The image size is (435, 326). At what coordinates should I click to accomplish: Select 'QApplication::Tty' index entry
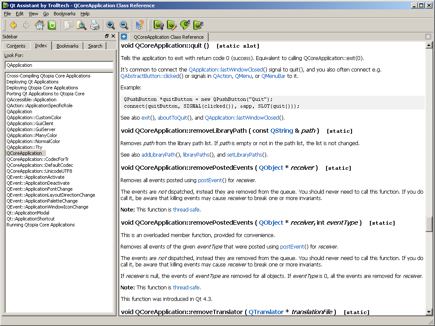tap(24, 147)
